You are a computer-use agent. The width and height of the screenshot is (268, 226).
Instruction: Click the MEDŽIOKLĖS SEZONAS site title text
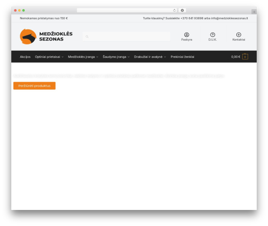pyautogui.click(x=56, y=36)
